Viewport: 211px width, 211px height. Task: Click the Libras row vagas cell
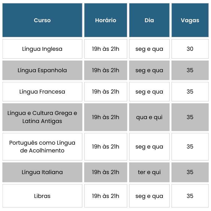(190, 196)
